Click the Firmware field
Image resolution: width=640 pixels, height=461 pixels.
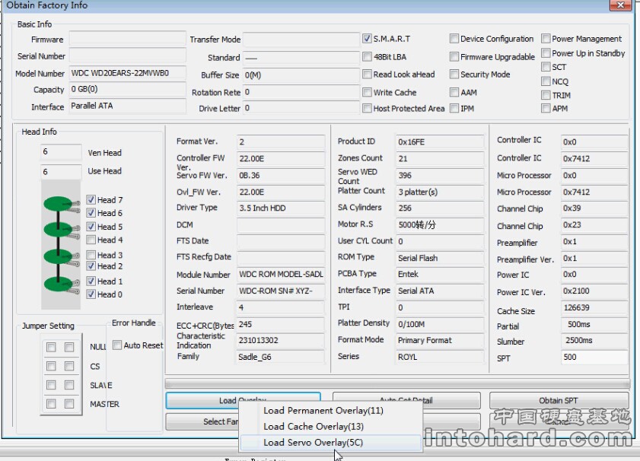pos(127,38)
